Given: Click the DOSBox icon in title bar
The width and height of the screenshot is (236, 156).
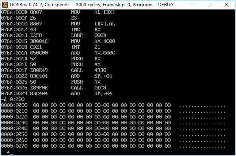Looking at the screenshot, I should tap(5, 5).
